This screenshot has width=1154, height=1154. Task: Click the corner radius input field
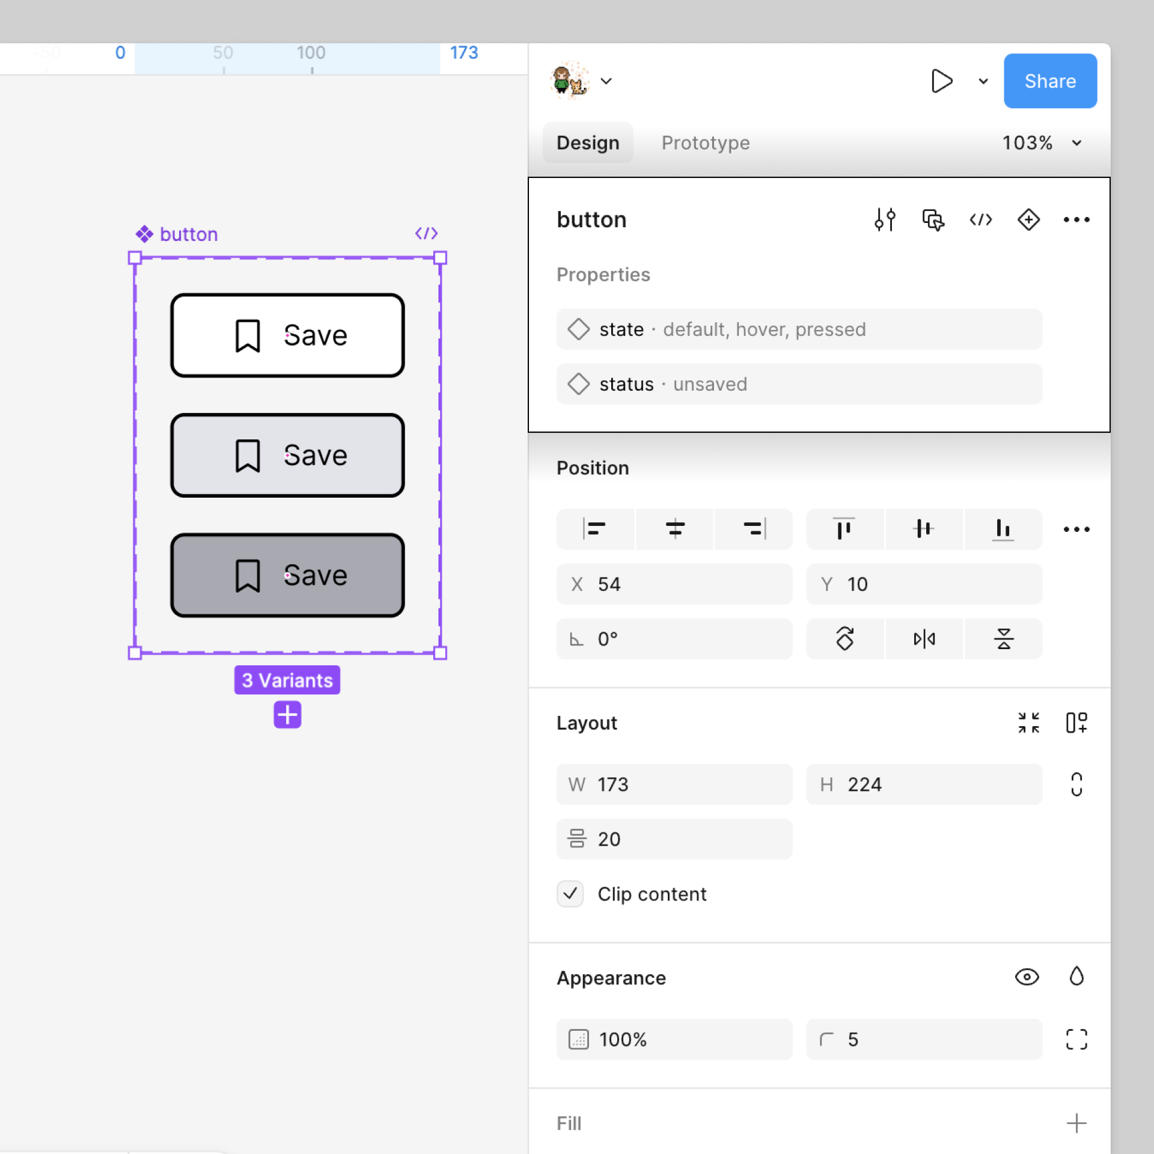coord(923,1039)
